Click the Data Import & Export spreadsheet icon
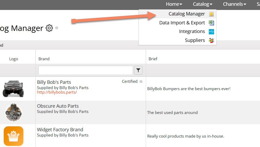This screenshot has height=147, width=260. click(211, 23)
